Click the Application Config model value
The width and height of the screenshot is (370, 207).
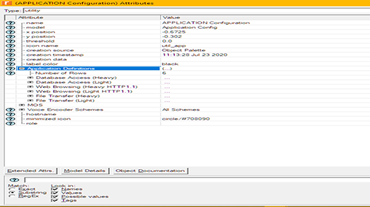[x=189, y=28]
